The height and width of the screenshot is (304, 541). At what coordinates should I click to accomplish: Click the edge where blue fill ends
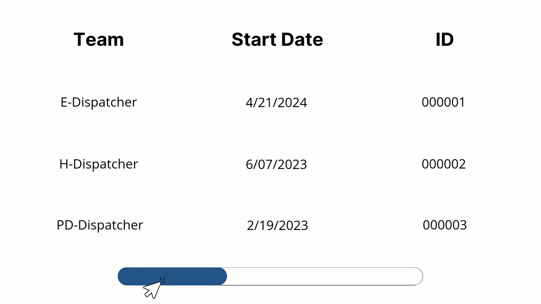(227, 276)
